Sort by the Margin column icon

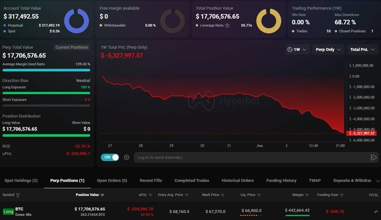tap(307, 195)
